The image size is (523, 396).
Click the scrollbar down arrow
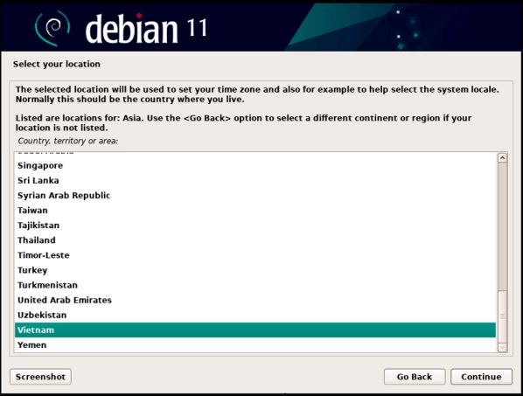(502, 347)
